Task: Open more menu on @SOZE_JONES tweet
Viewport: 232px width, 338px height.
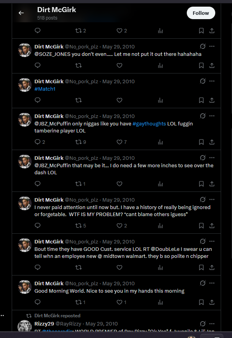Action: (212, 46)
